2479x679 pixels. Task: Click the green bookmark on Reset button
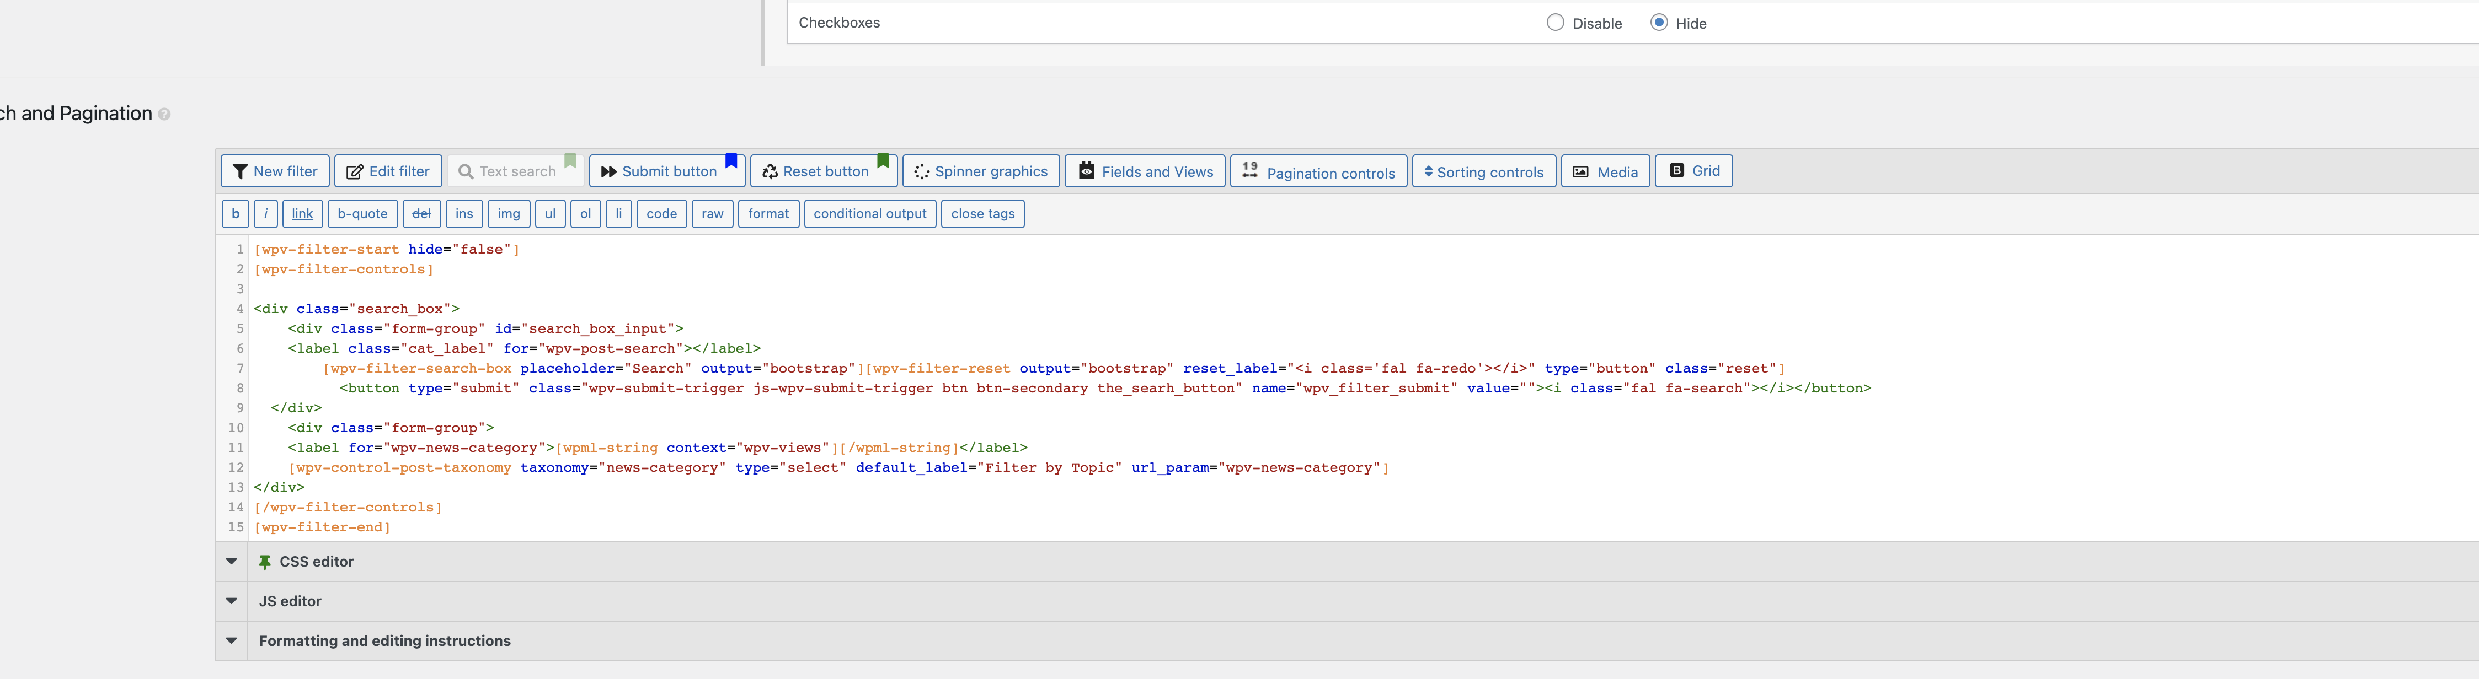884,160
